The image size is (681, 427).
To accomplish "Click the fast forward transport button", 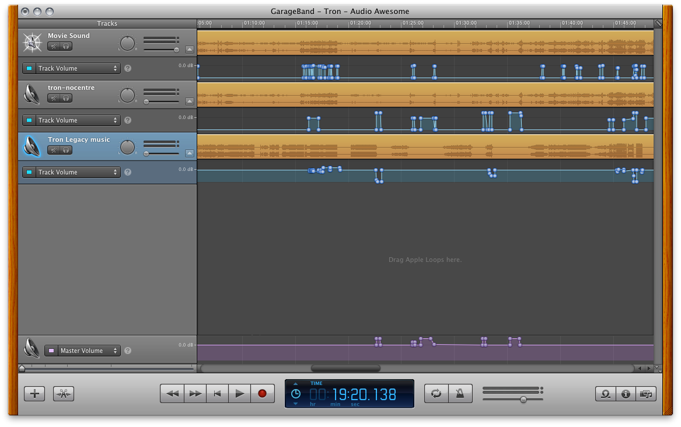I will coord(195,394).
